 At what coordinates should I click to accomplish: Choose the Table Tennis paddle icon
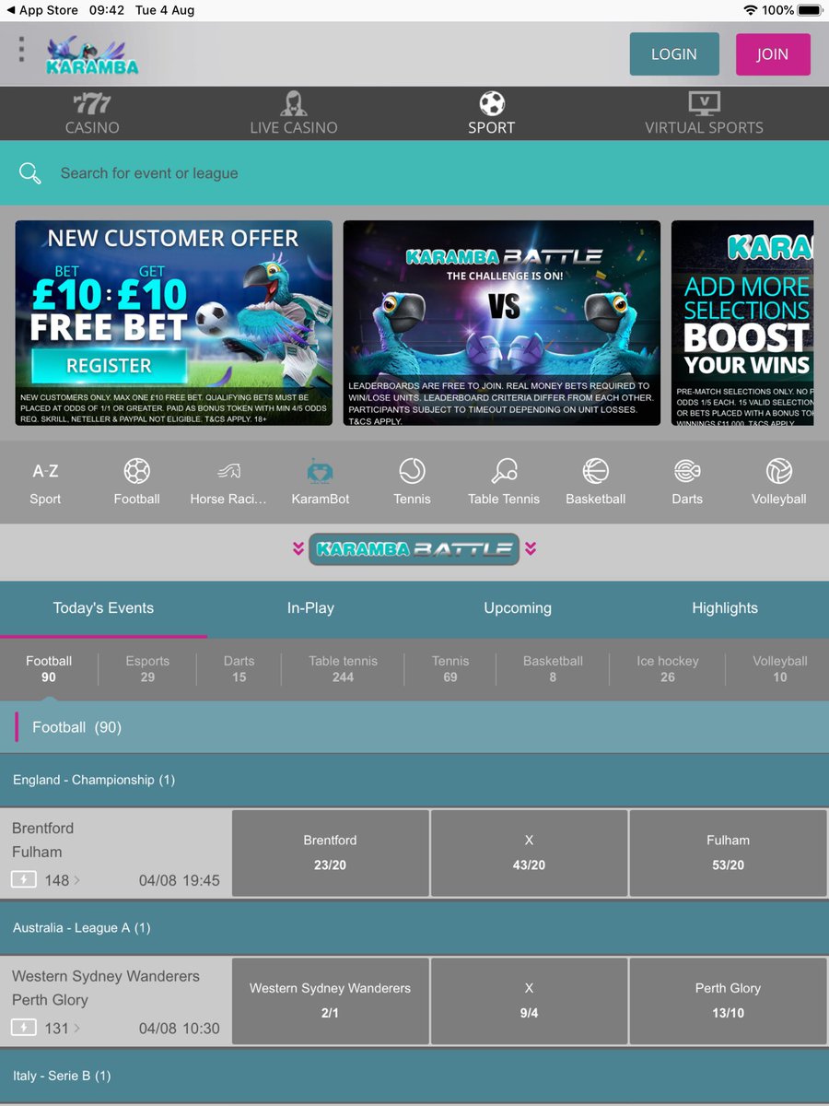click(x=504, y=483)
